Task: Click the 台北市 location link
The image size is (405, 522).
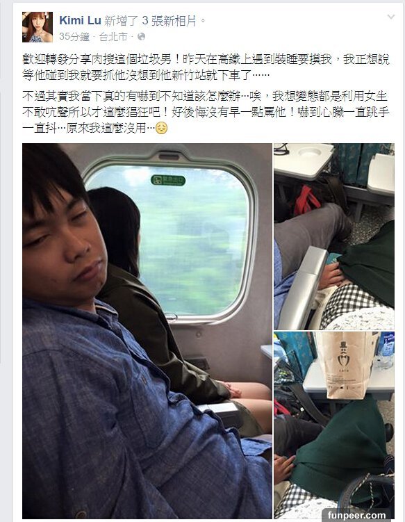Action: [113, 37]
